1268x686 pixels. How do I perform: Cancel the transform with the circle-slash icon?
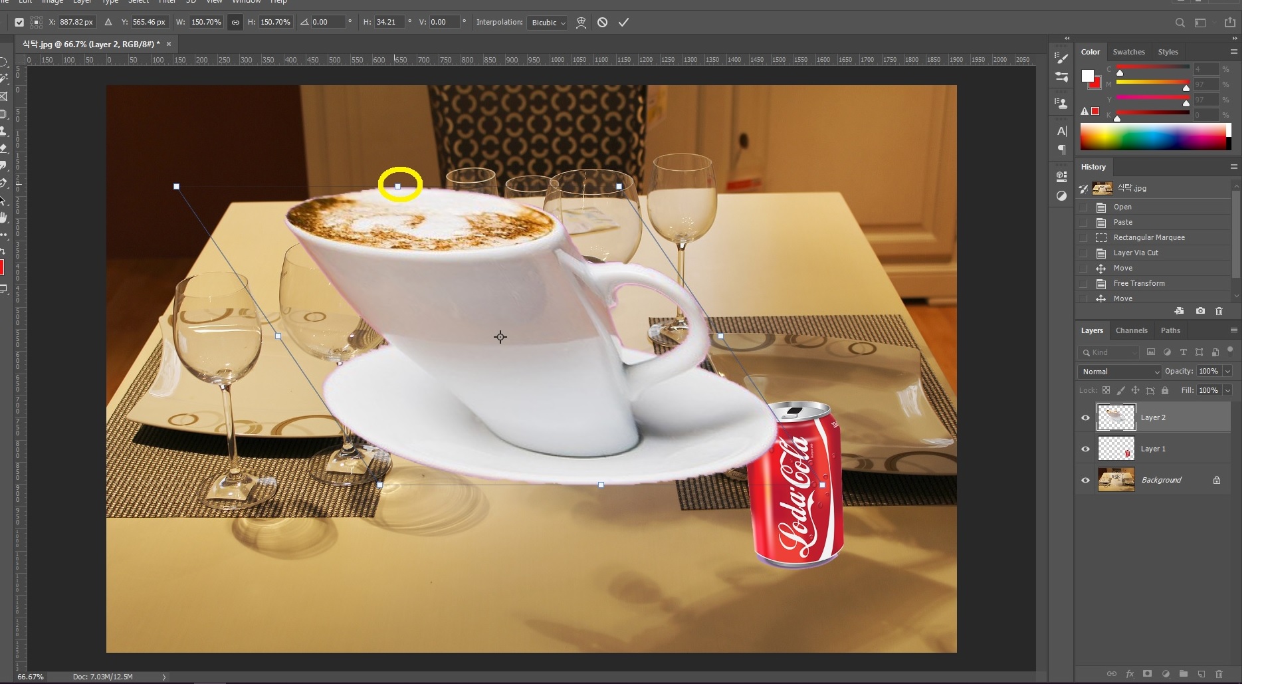(602, 22)
